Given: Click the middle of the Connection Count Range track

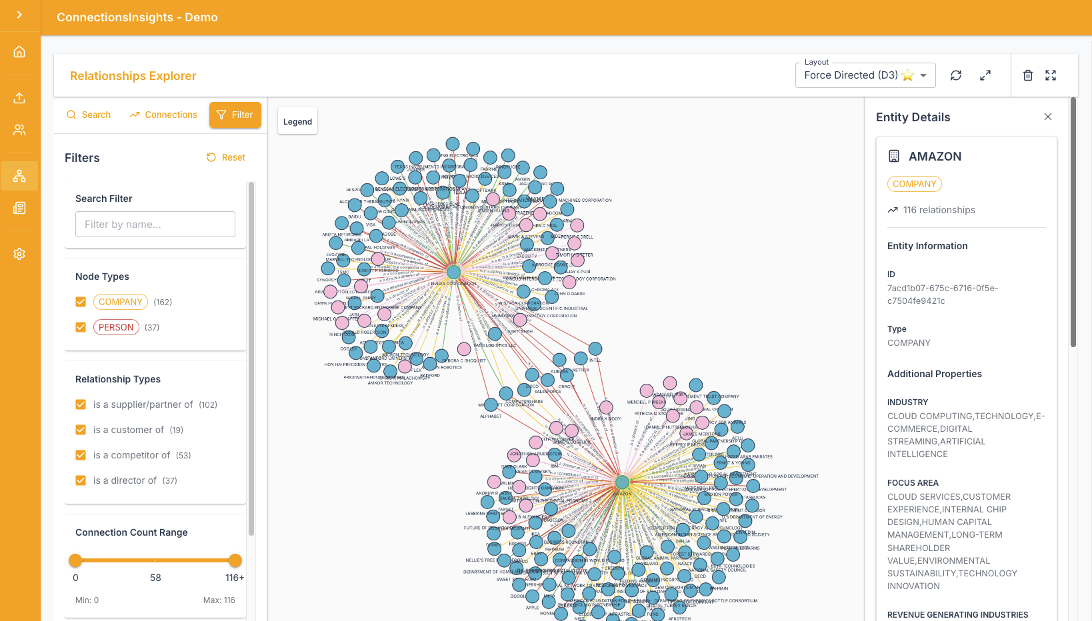Looking at the screenshot, I should pyautogui.click(x=155, y=560).
